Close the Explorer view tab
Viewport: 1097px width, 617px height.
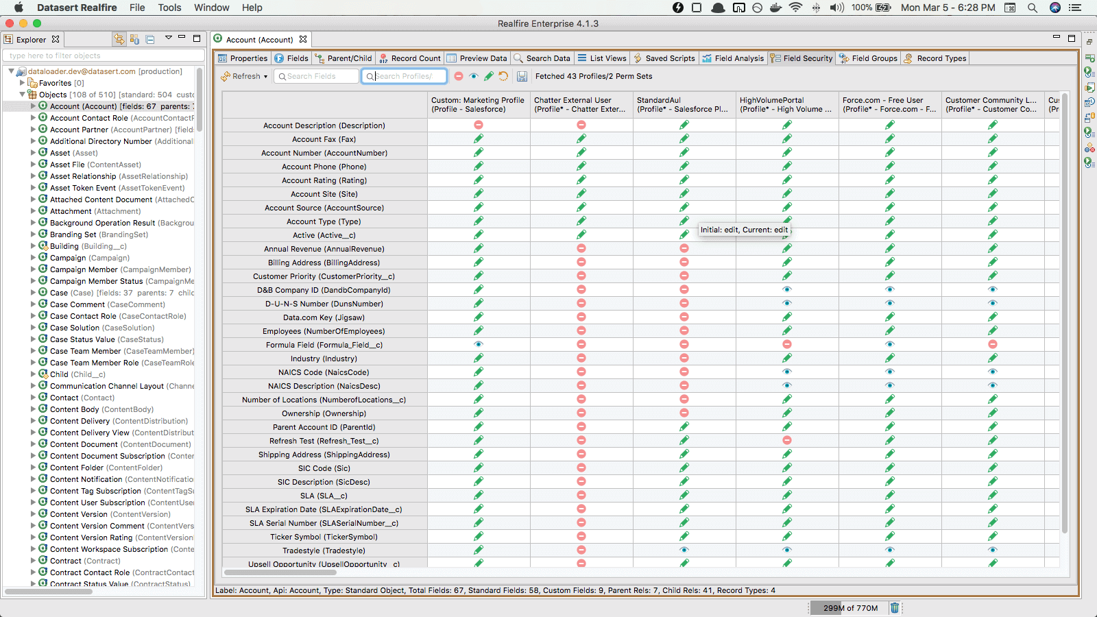tap(56, 39)
